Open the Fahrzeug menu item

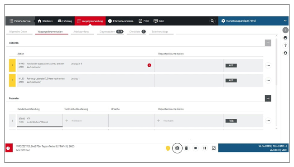click(x=65, y=21)
